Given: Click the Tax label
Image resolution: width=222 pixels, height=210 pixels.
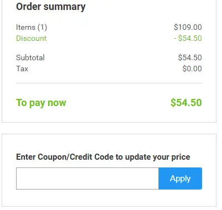Looking at the screenshot, I should coord(22,69).
